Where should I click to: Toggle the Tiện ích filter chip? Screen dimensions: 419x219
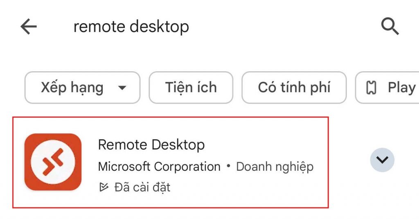(191, 88)
